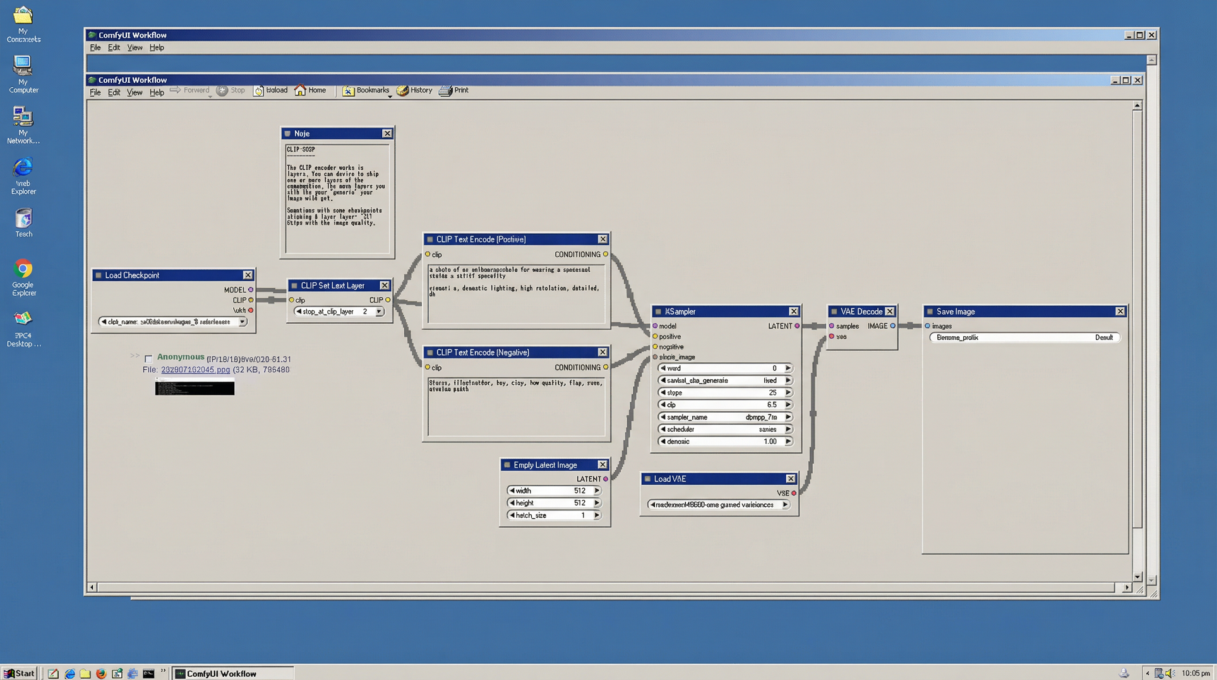Click the Forward arrow in the front toolbar
The height and width of the screenshot is (680, 1217).
point(175,90)
